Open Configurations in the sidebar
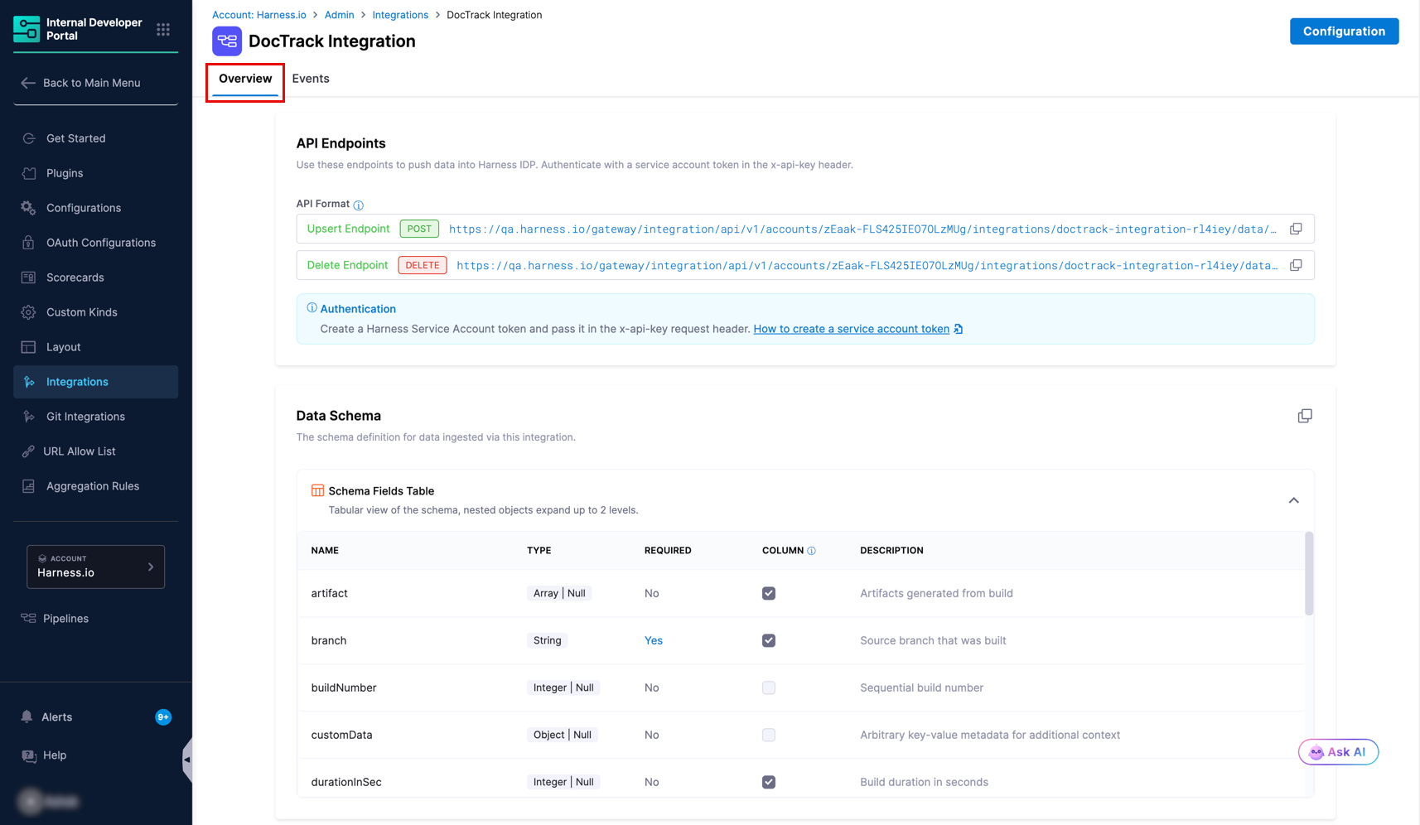The image size is (1420, 825). (84, 208)
